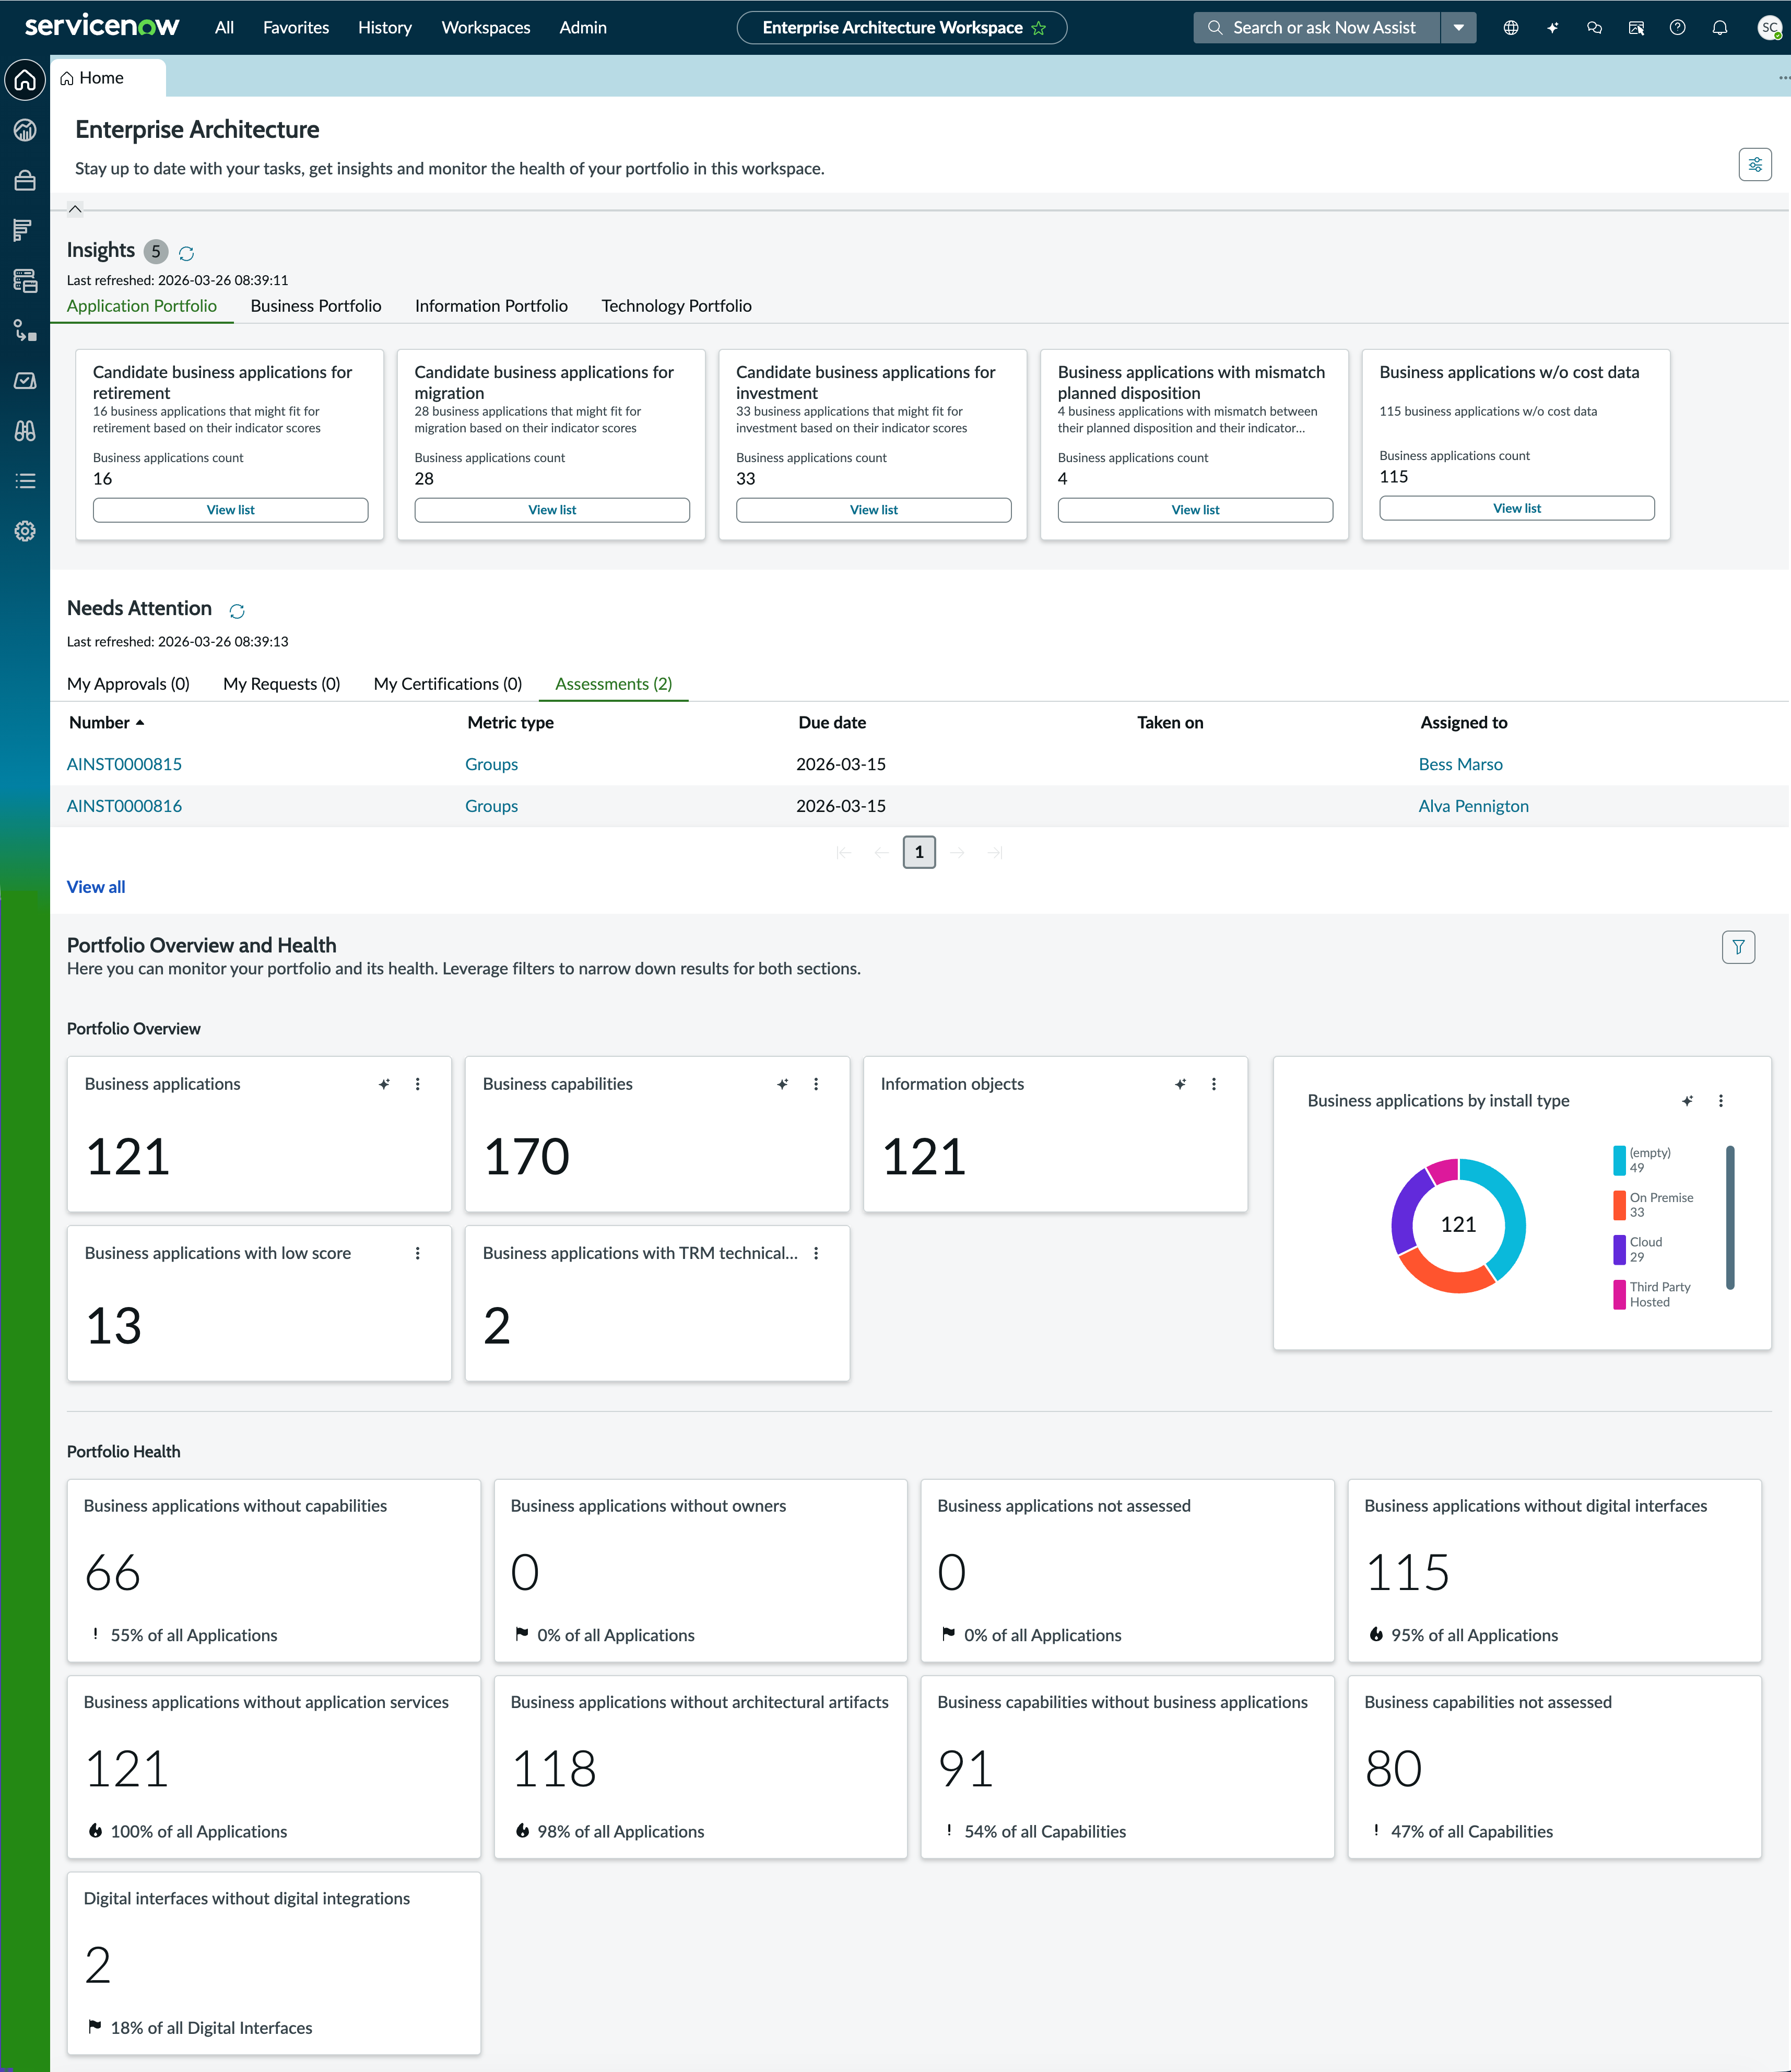Open the sidebar list view icon
The height and width of the screenshot is (2072, 1791).
pyautogui.click(x=25, y=481)
